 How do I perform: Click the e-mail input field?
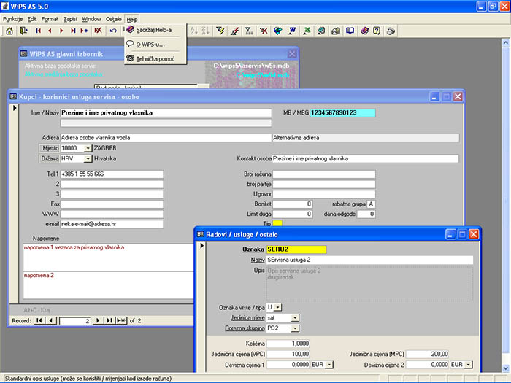click(x=112, y=224)
